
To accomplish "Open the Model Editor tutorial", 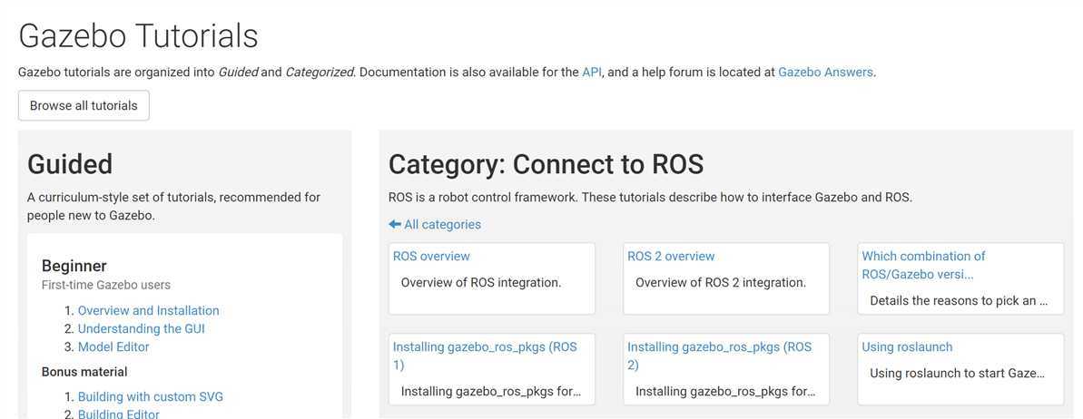I will tap(113, 346).
